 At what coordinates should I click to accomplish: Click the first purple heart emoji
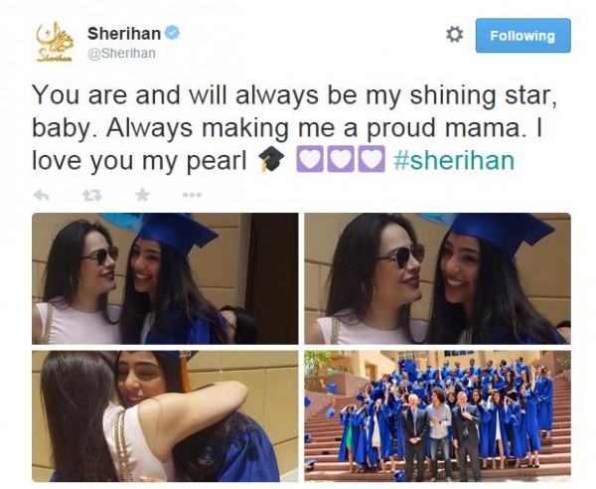310,159
